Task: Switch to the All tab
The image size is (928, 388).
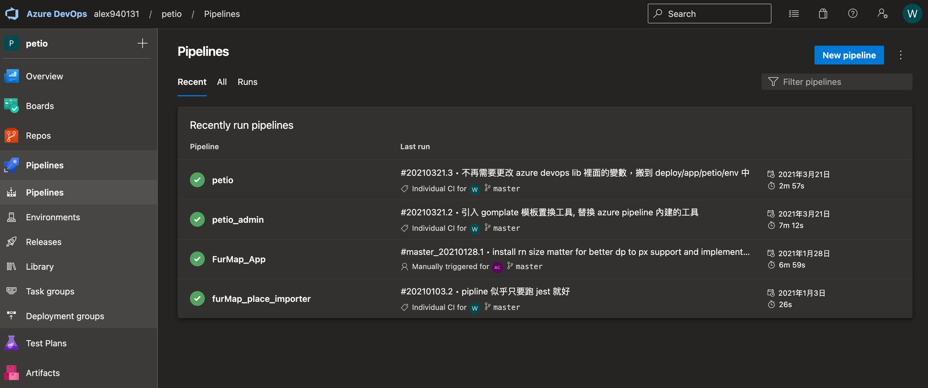Action: [x=222, y=82]
